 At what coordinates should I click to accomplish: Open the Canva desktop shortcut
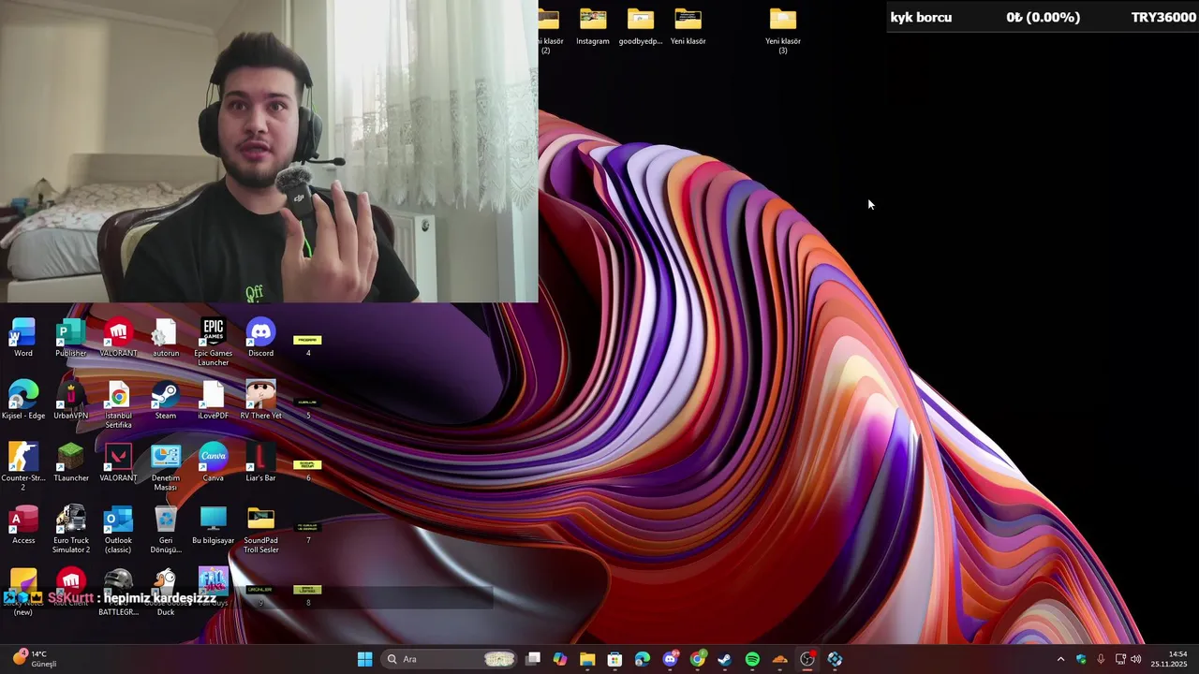(x=214, y=462)
